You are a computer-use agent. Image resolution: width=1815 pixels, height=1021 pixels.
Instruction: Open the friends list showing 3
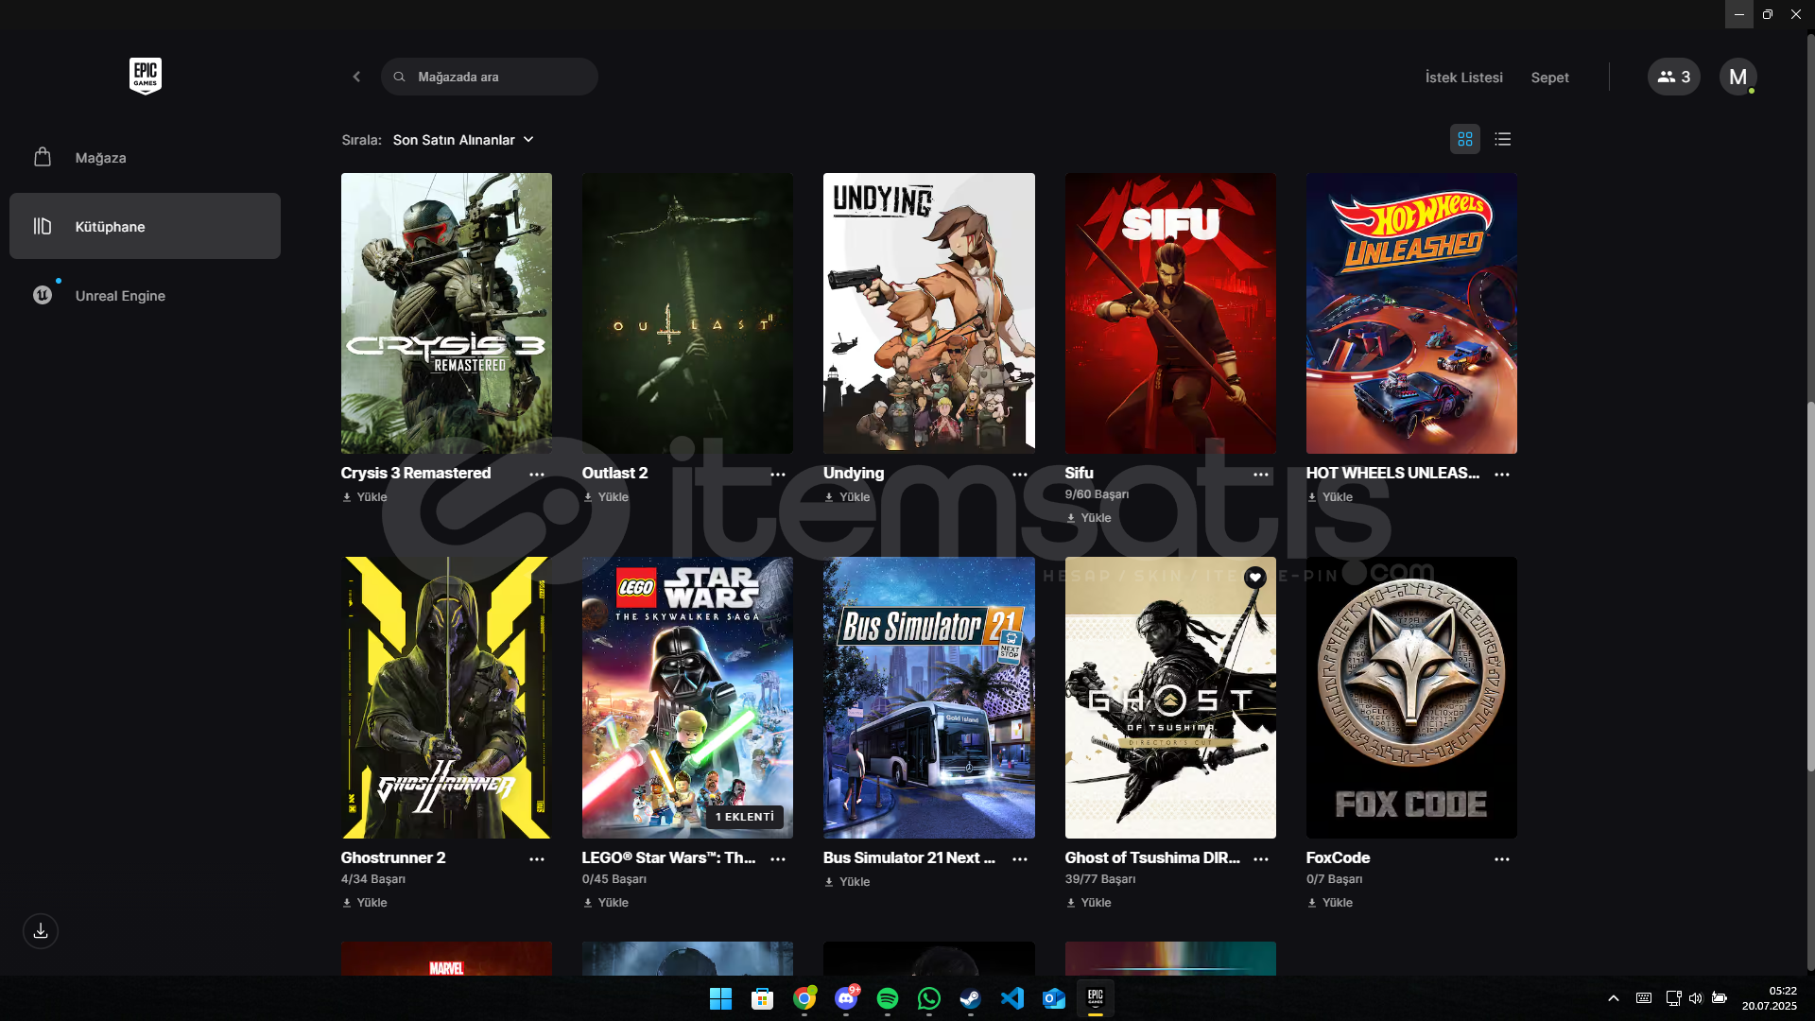[1673, 77]
